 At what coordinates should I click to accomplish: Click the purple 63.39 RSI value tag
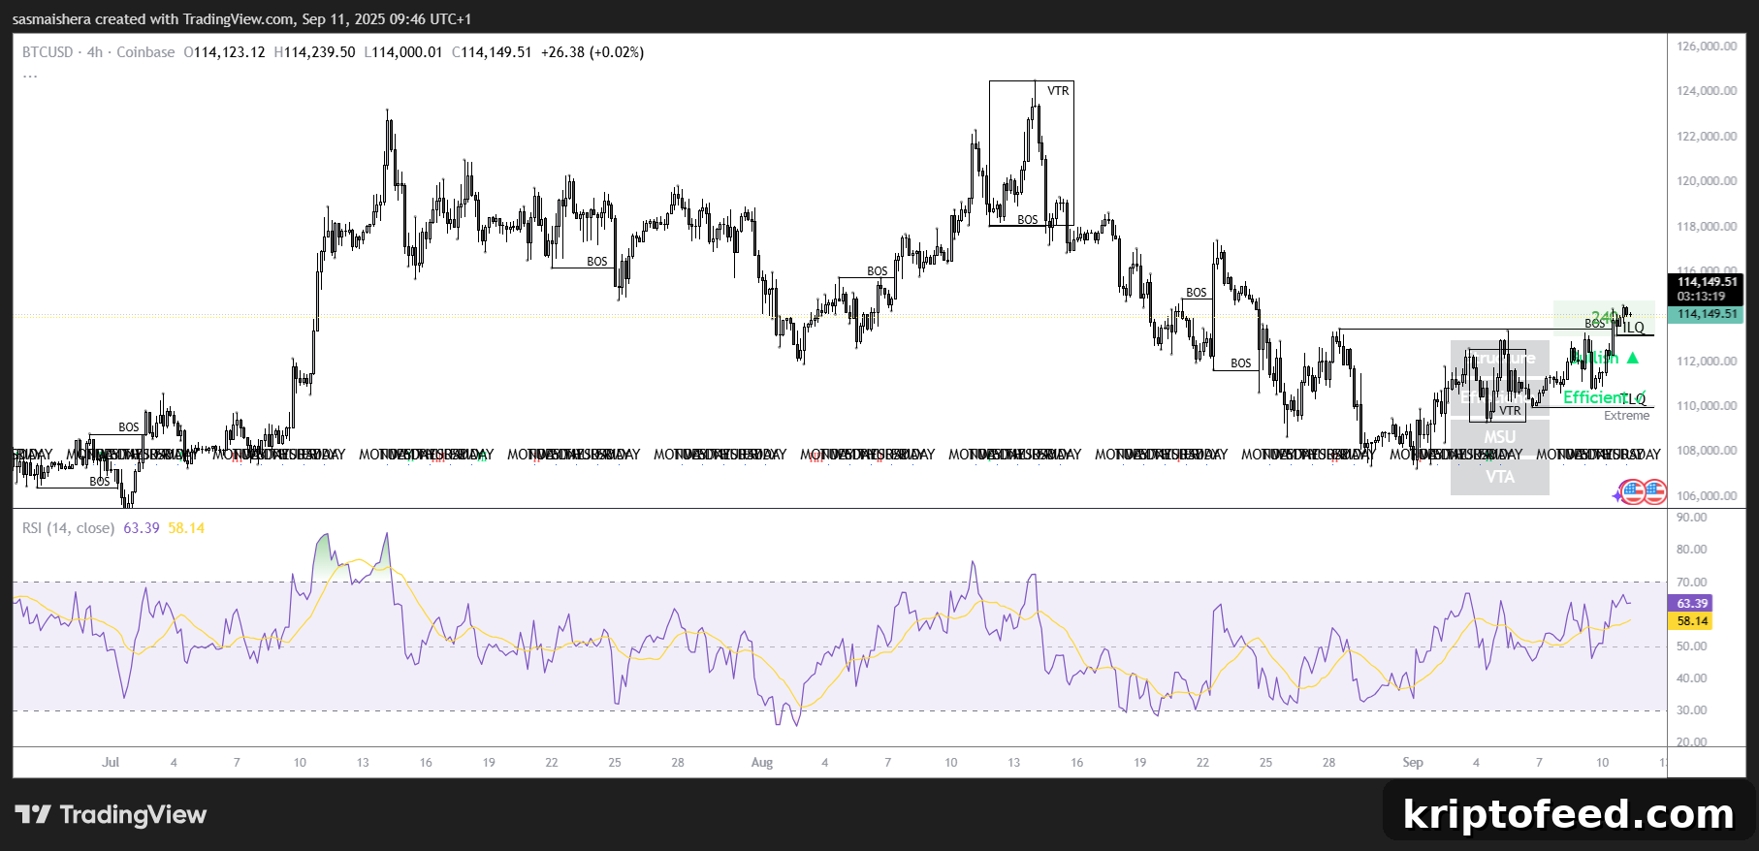pyautogui.click(x=1691, y=603)
